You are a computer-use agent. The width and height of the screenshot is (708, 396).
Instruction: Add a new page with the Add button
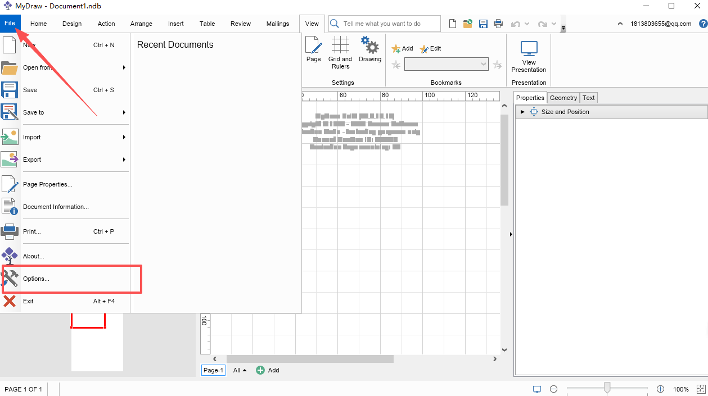pyautogui.click(x=268, y=370)
